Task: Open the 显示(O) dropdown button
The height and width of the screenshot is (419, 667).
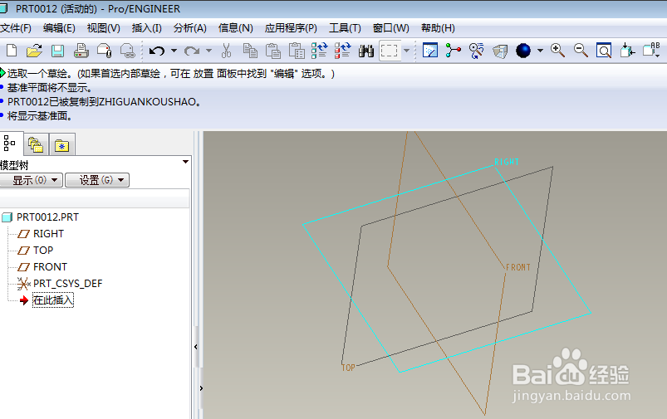Action: [32, 180]
